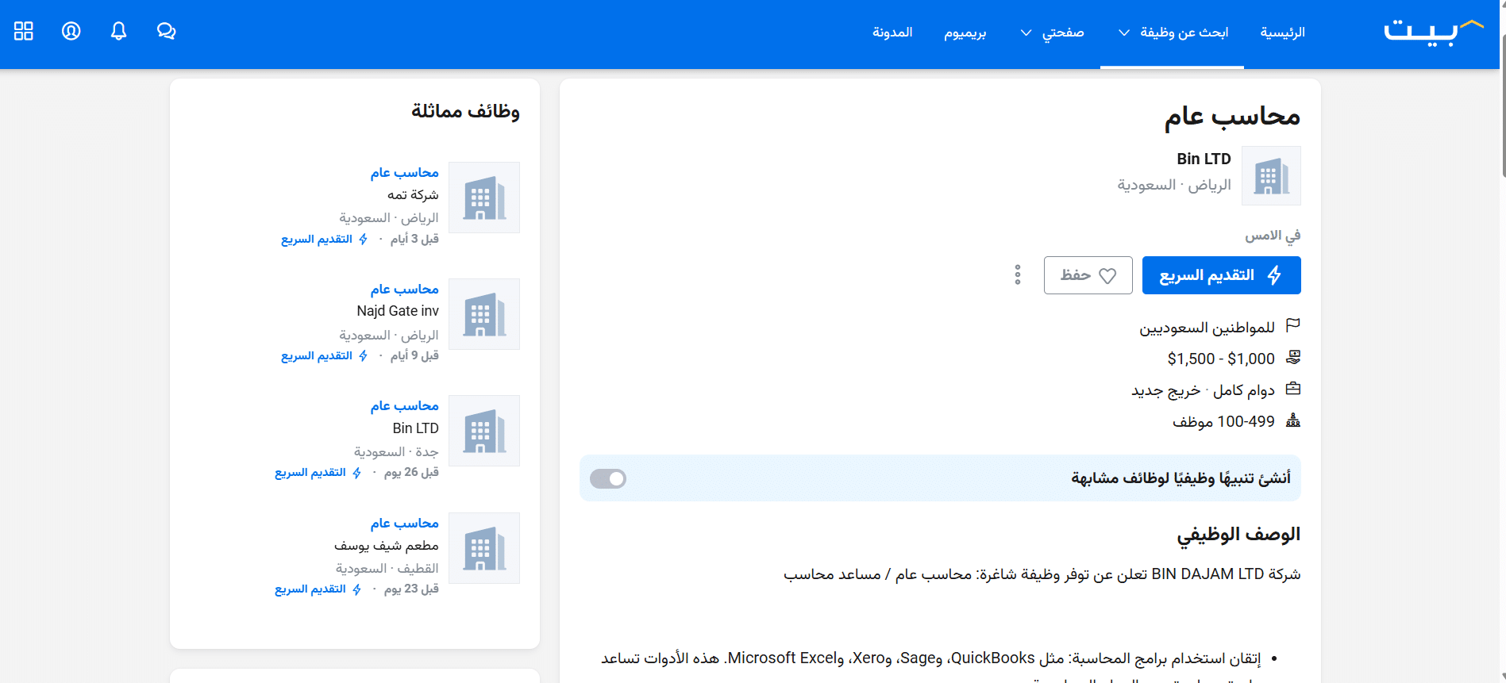Toggle the job alert for similar jobs
Image resolution: width=1506 pixels, height=683 pixels.
tap(608, 478)
